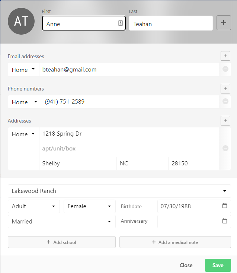The width and height of the screenshot is (237, 273).
Task: Open the email type Home dropdown
Action: click(x=24, y=70)
